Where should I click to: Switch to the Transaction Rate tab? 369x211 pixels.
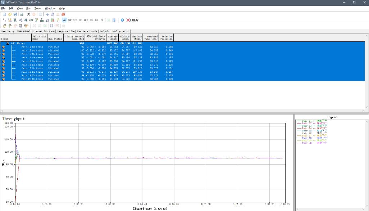[44, 31]
